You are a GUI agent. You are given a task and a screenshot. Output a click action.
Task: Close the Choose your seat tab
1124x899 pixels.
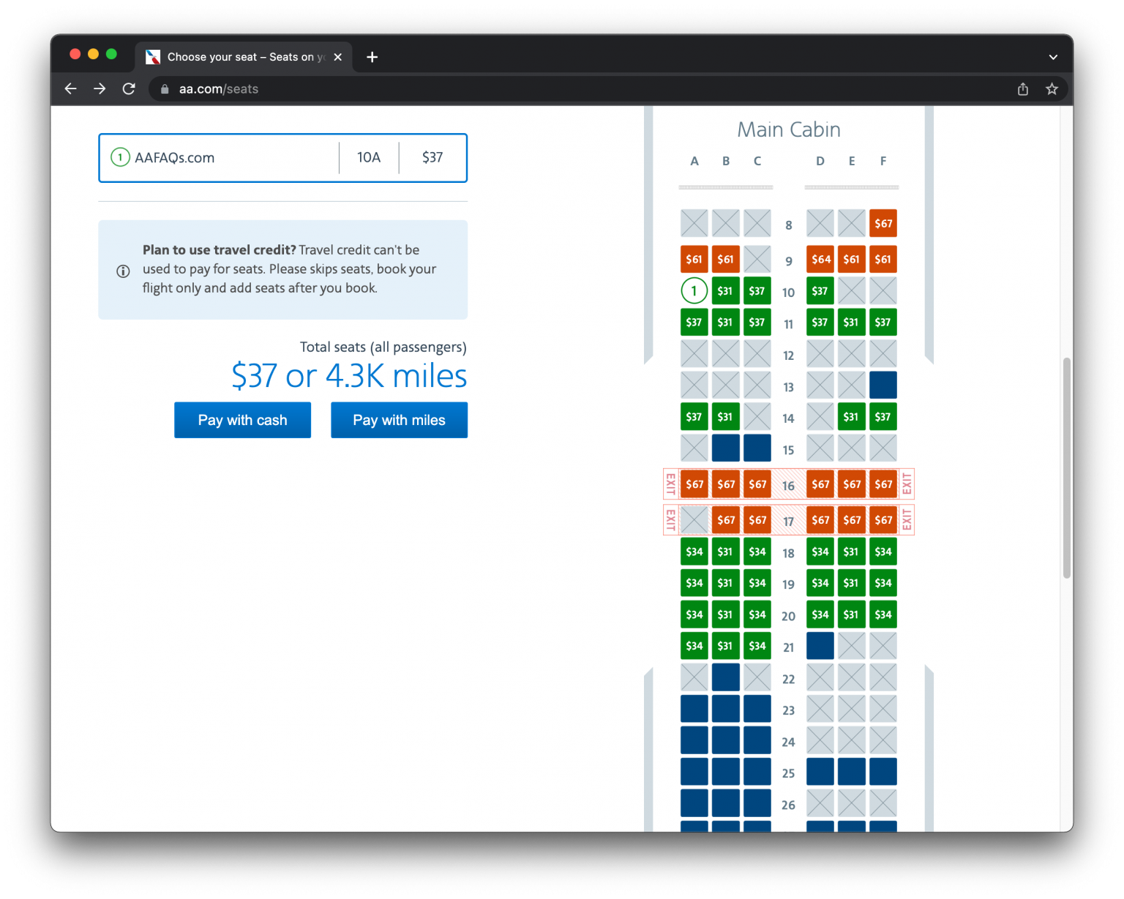[338, 57]
